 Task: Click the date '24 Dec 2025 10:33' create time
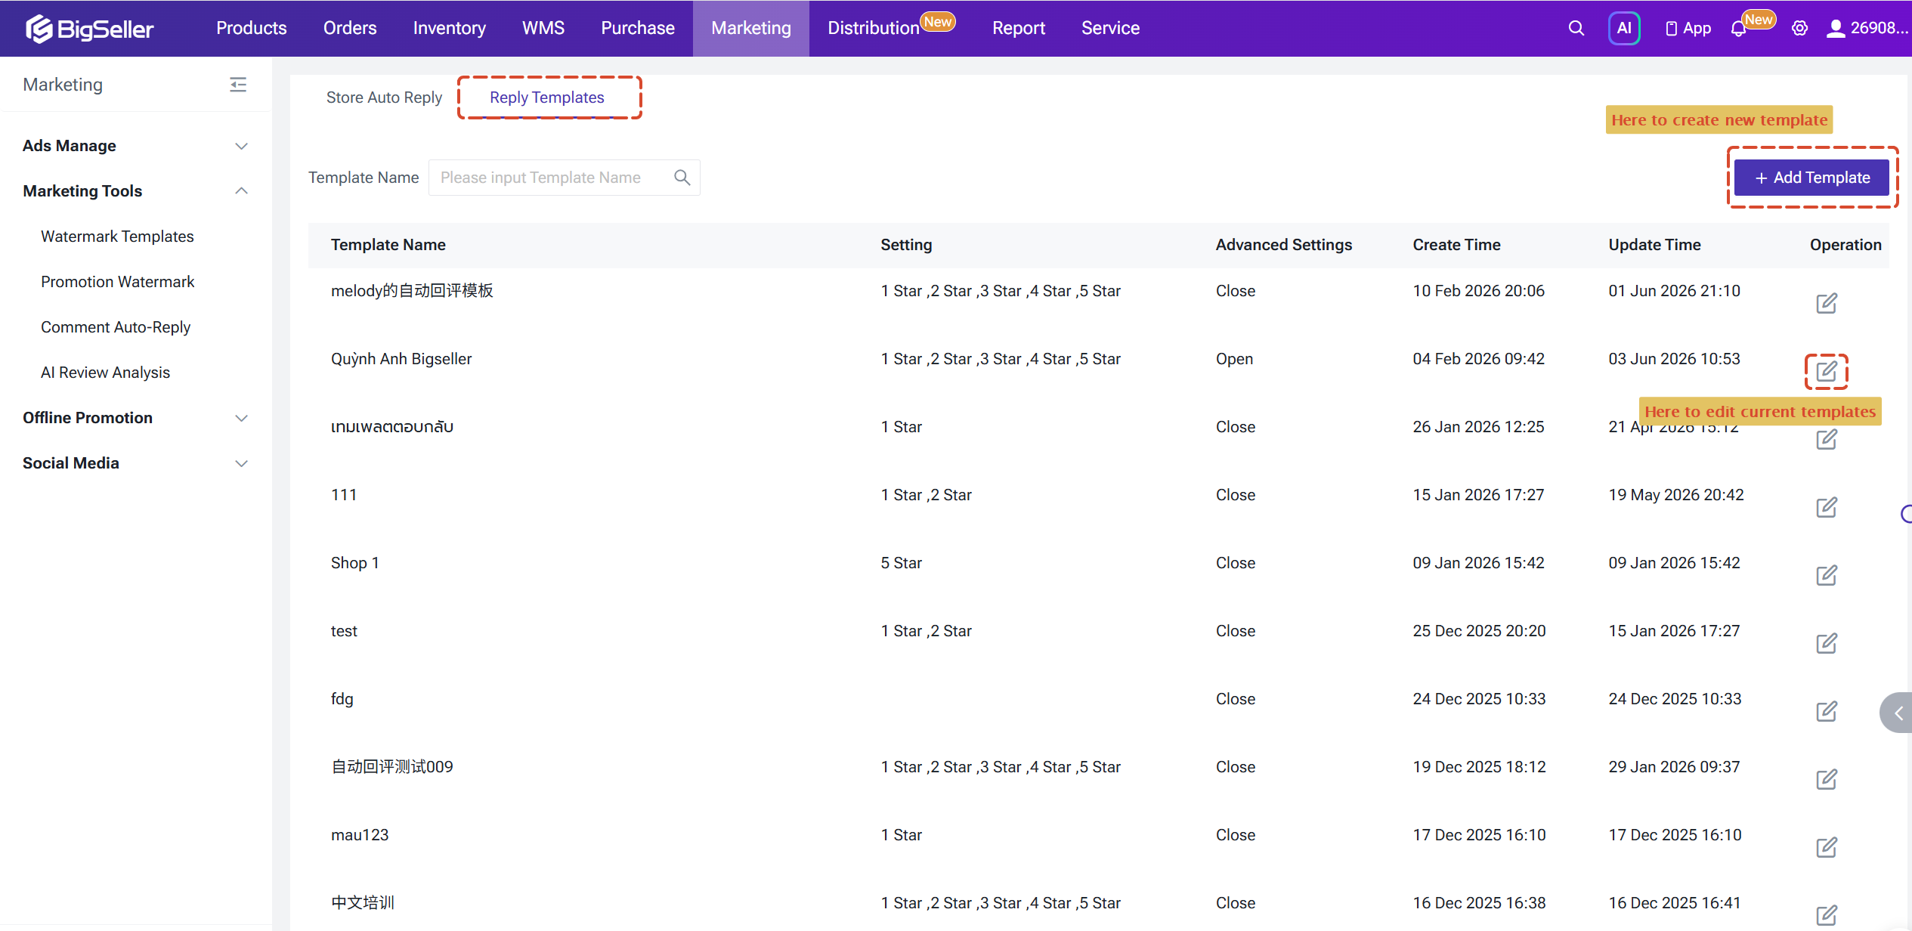coord(1479,699)
